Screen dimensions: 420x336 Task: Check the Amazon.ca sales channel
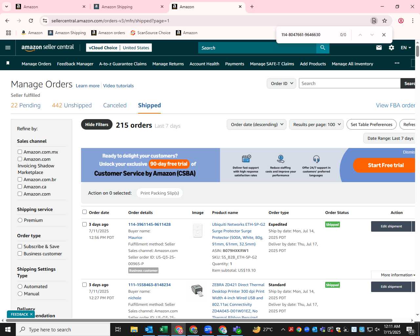point(20,187)
